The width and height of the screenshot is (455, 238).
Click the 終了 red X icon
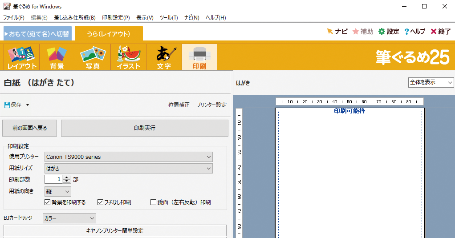[x=434, y=31]
